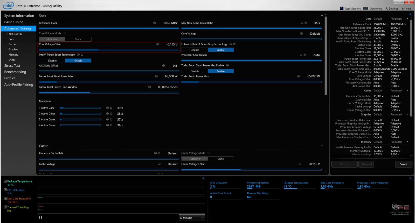Image resolution: width=415 pixels, height=223 pixels.
Task: Click the Help question mark icon
Action: click(x=403, y=9)
